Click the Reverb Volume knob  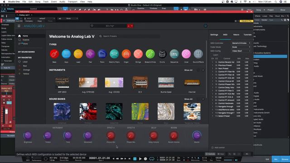[x=174, y=136]
